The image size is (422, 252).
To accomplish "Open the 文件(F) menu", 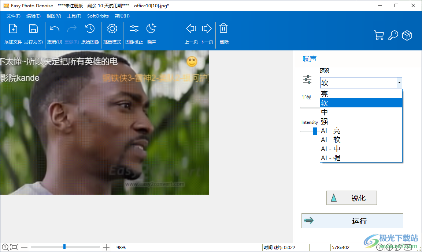I will tap(14, 16).
